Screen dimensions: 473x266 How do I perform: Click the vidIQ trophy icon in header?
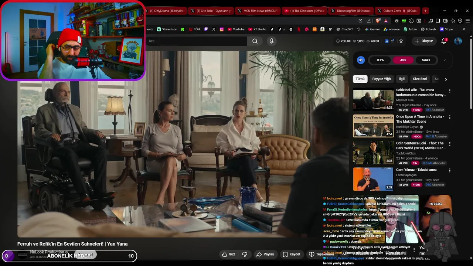(x=401, y=41)
